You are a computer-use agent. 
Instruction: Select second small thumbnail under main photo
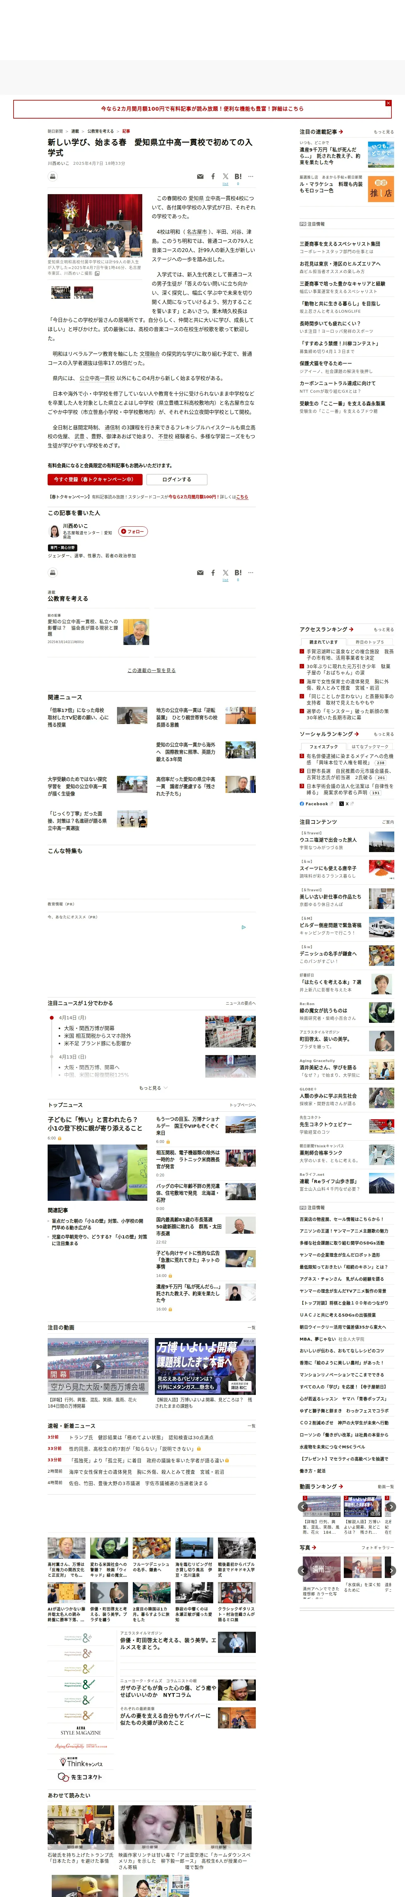coord(84,292)
